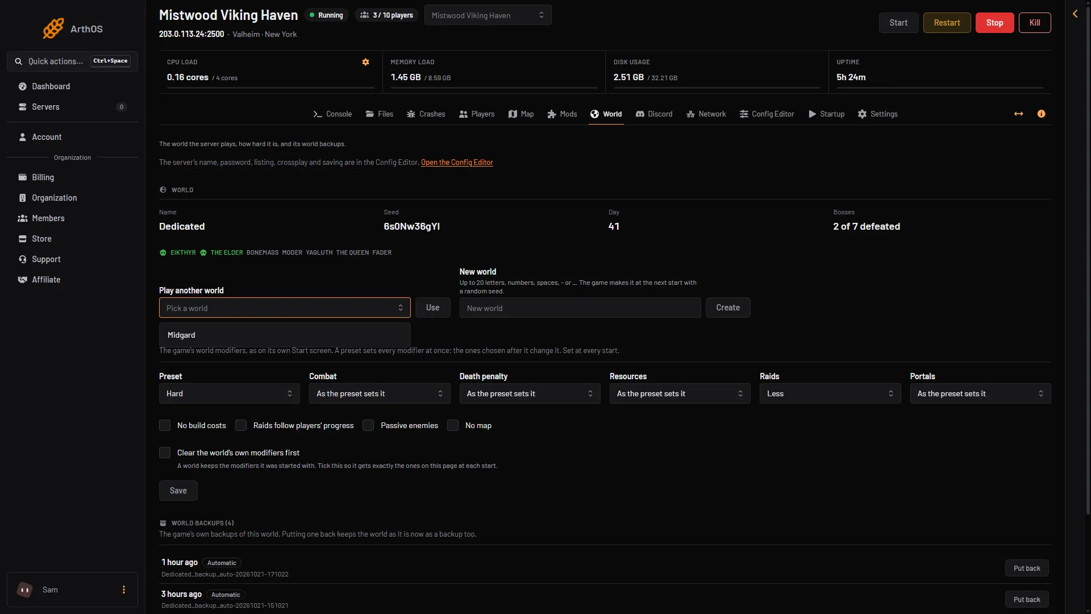
Task: Click Sam's avatar image
Action: click(25, 590)
